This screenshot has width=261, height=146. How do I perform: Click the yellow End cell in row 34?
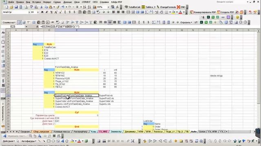77,127
